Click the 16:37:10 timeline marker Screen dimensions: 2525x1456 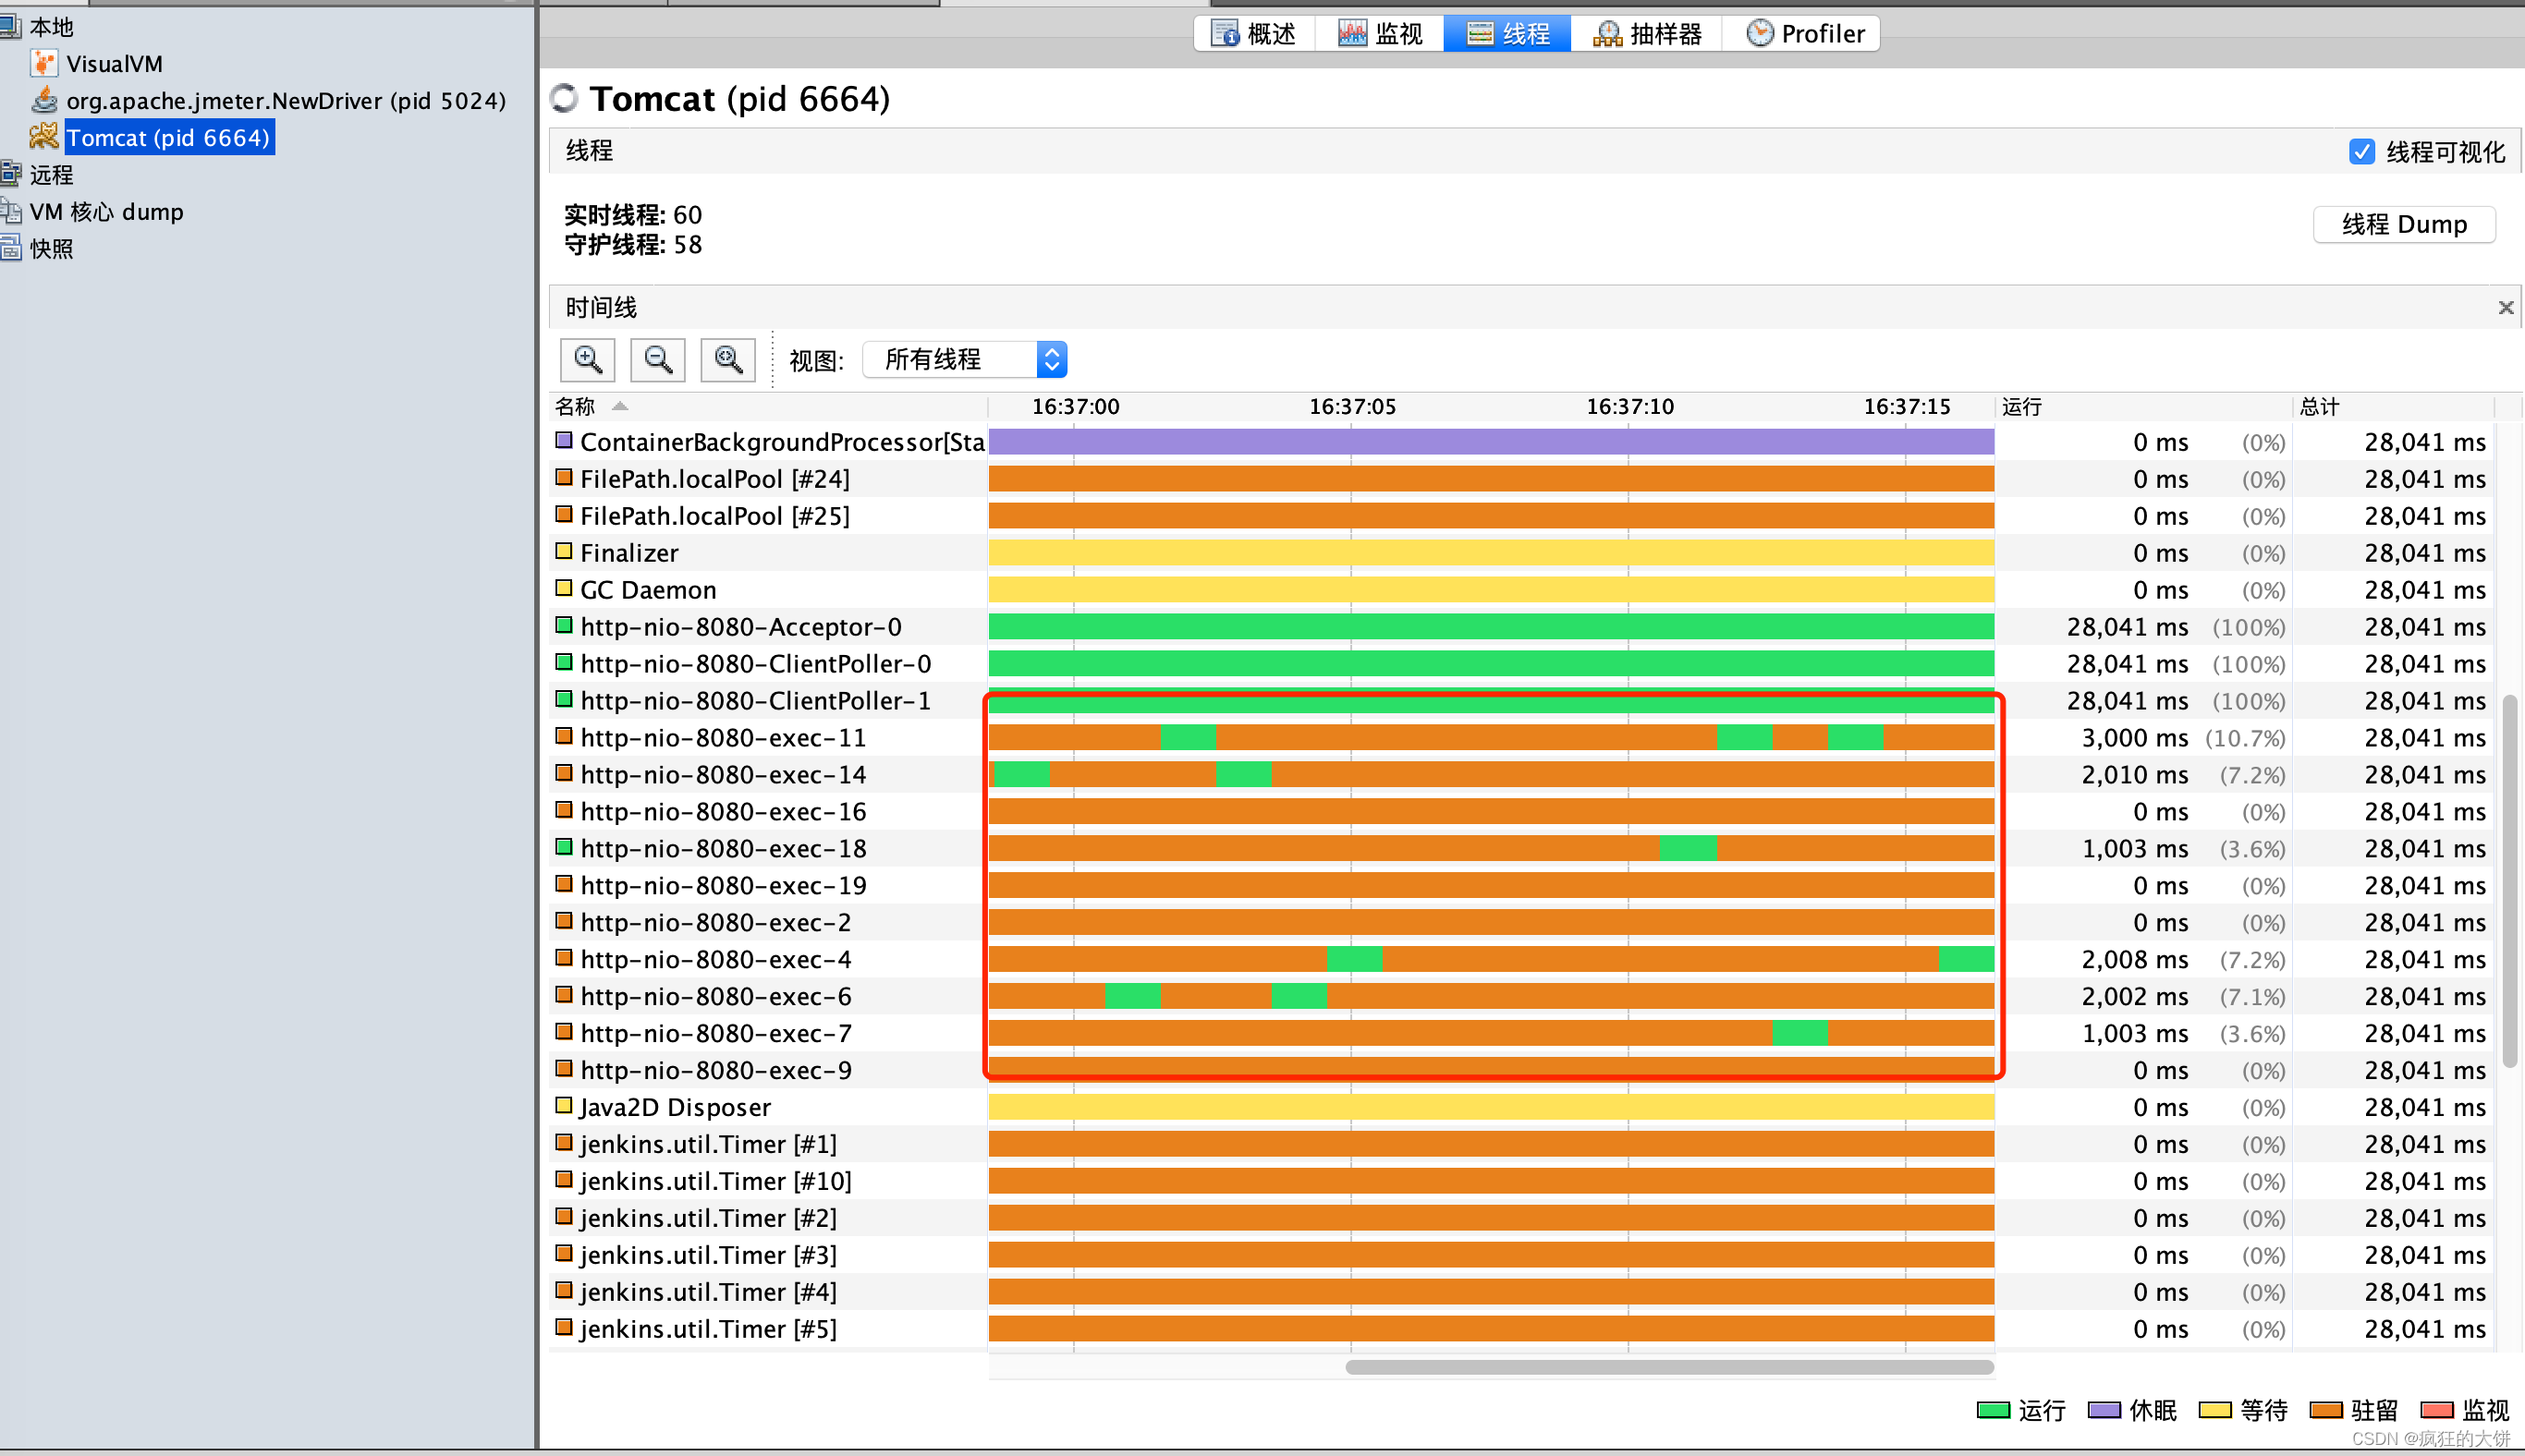[1629, 406]
